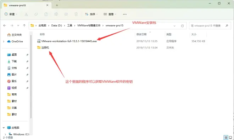
Task: Open recent locations chevron dropdown
Action: point(18,25)
